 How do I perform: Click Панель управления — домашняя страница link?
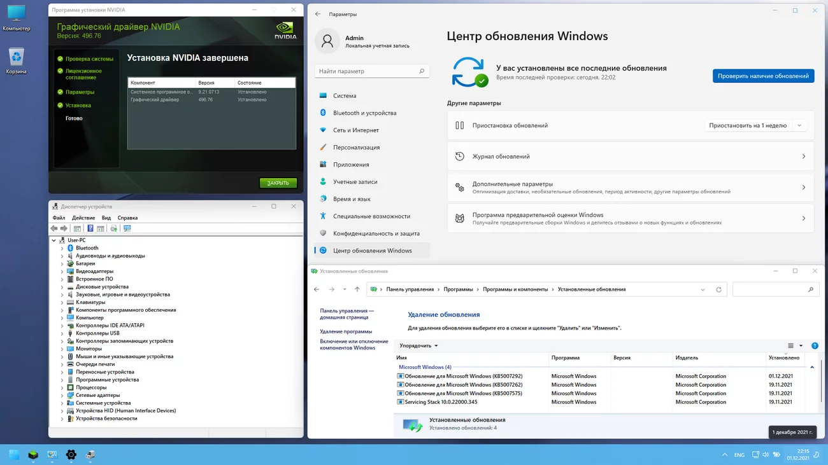click(x=347, y=314)
